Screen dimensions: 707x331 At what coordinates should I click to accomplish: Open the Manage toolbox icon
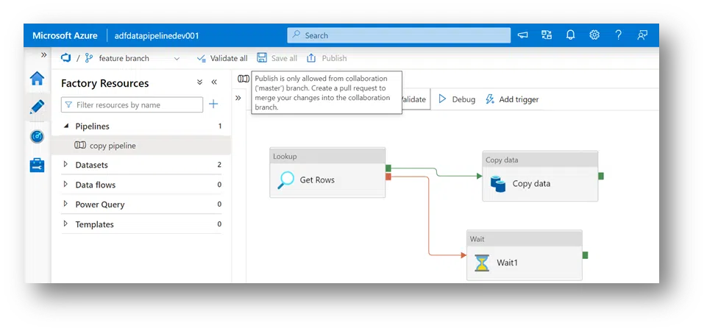point(37,165)
